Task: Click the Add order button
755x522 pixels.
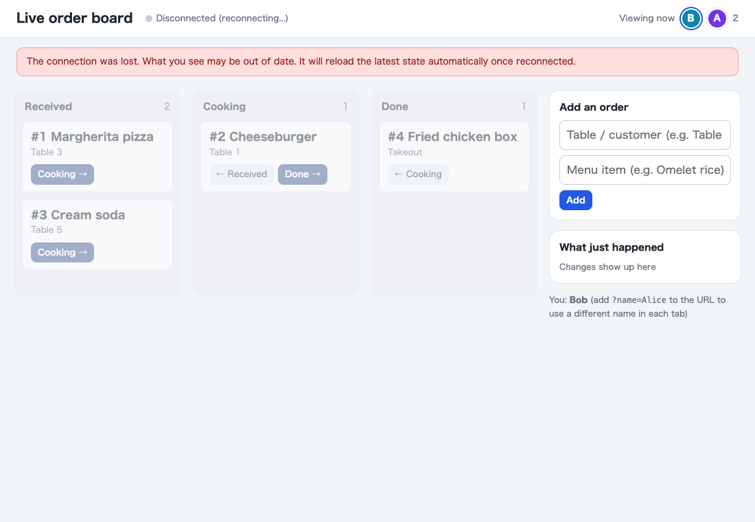Action: click(575, 201)
